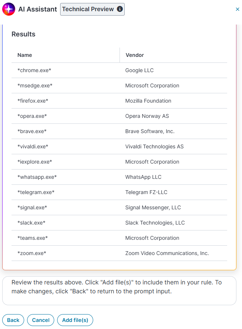
Task: Close the AI Assistant panel
Action: pyautogui.click(x=238, y=9)
